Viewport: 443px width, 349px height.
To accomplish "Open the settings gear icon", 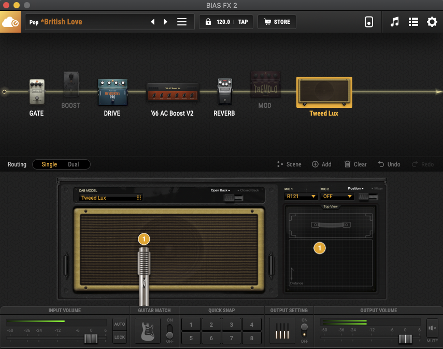I will click(432, 22).
